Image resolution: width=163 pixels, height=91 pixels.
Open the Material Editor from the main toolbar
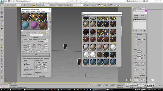105,5
